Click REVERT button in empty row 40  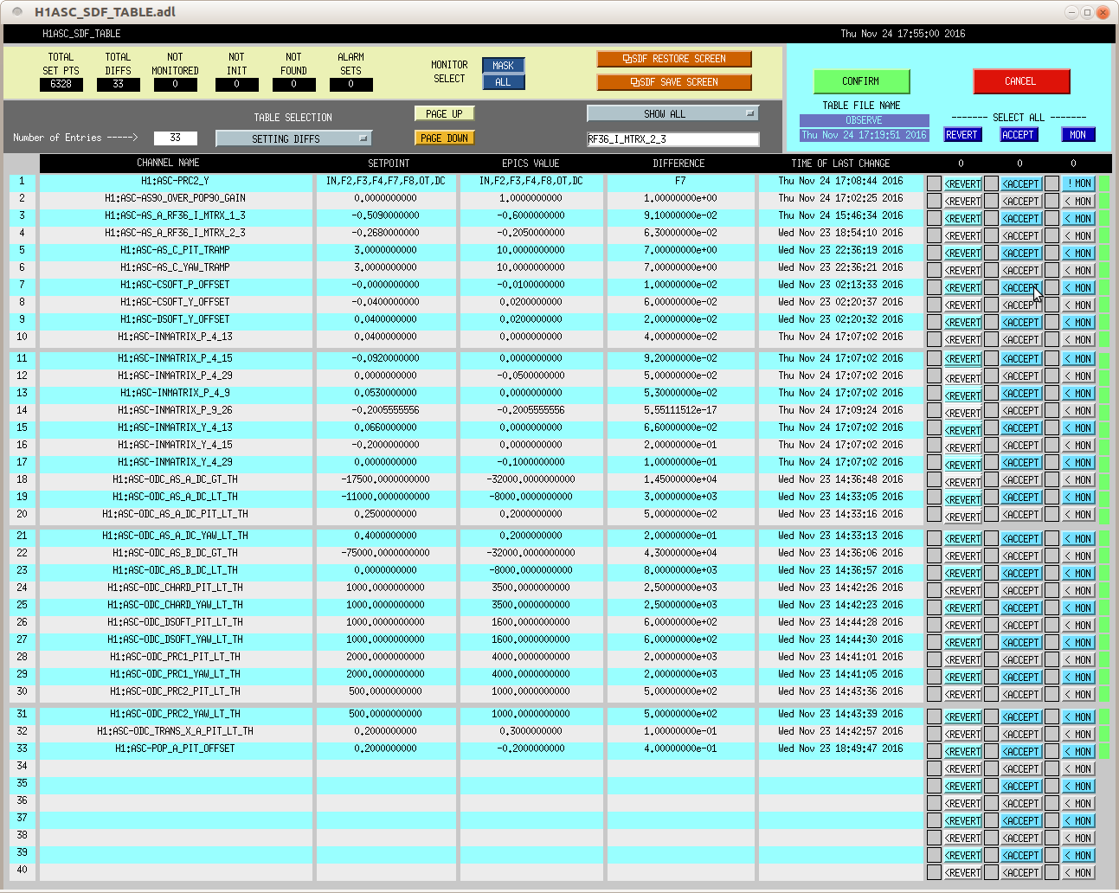[x=962, y=872]
